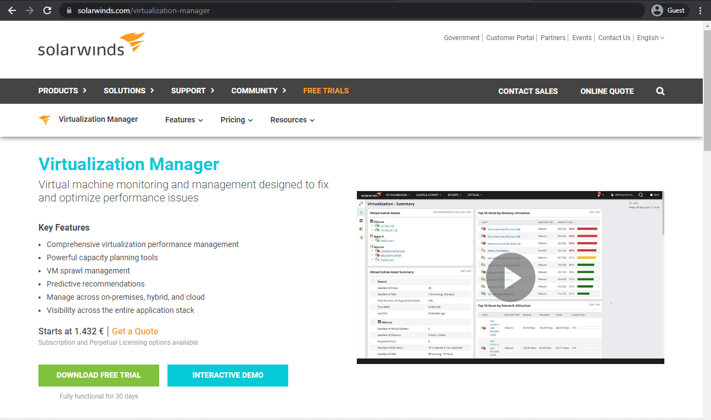Reload the page with the refresh icon

47,10
